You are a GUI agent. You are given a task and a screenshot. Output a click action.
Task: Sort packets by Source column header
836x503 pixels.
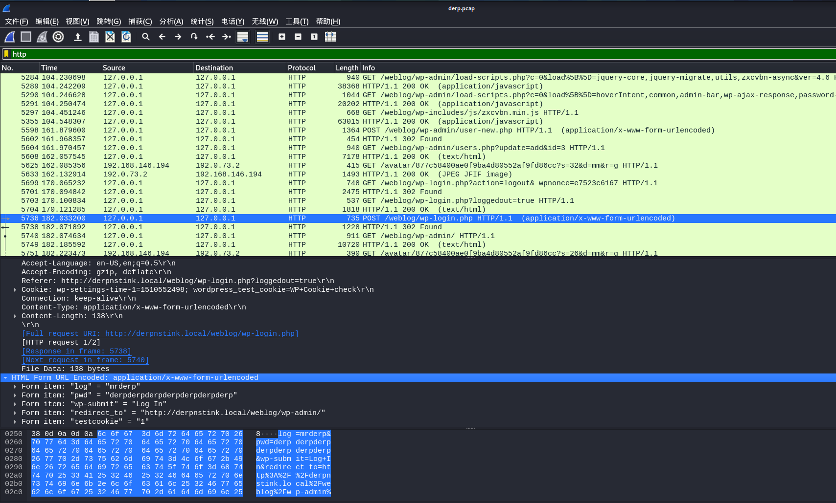coord(147,68)
